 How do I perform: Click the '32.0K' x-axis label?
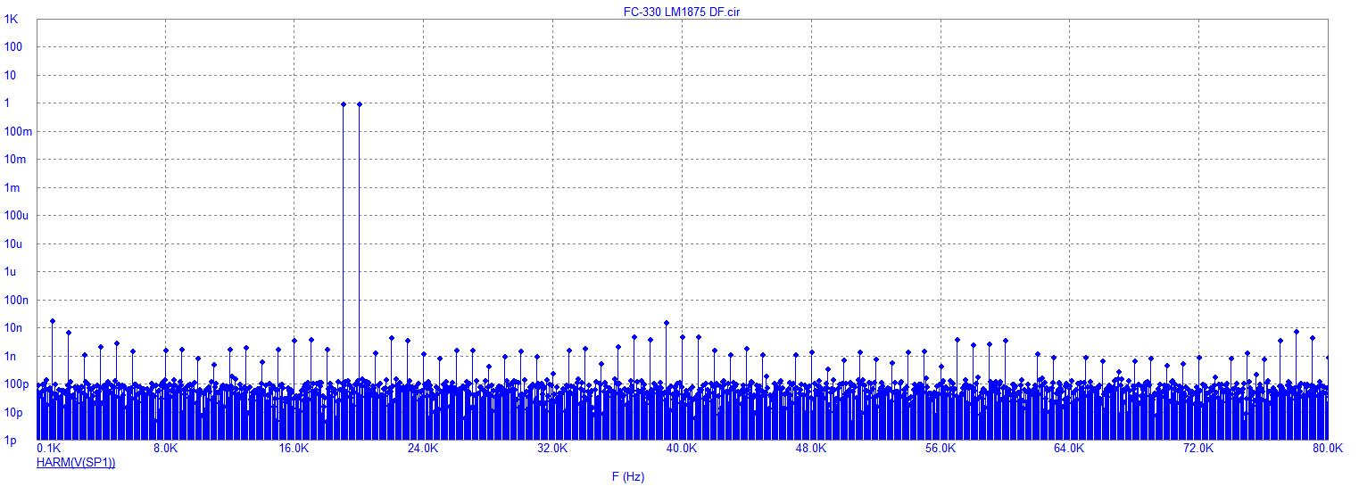click(552, 449)
